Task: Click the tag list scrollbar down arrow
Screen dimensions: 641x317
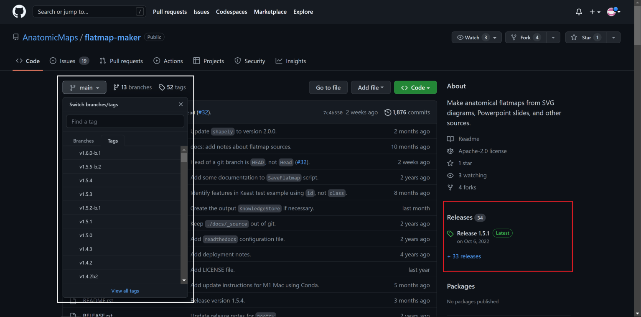Action: pos(184,280)
